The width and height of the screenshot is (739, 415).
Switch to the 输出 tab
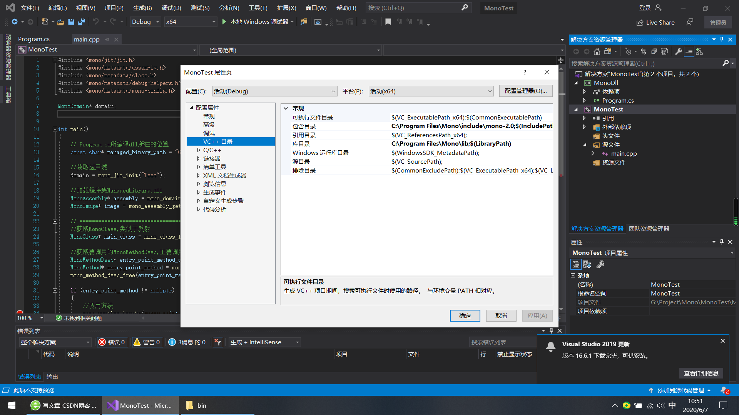(x=52, y=377)
